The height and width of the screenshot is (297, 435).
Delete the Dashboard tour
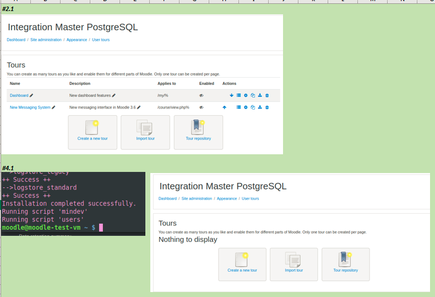click(x=267, y=95)
